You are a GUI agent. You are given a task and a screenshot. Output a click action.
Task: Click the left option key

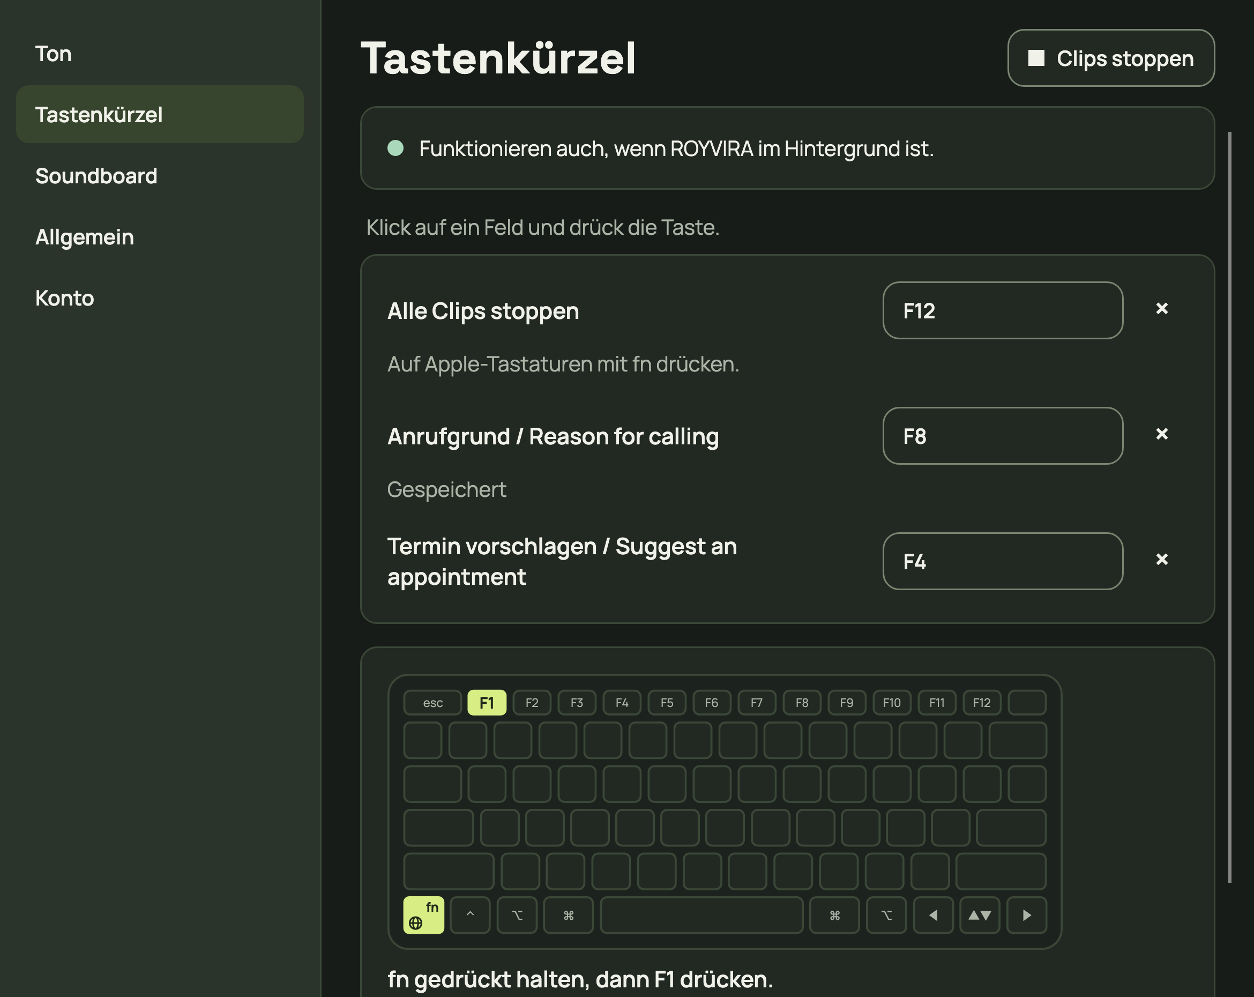pos(517,915)
